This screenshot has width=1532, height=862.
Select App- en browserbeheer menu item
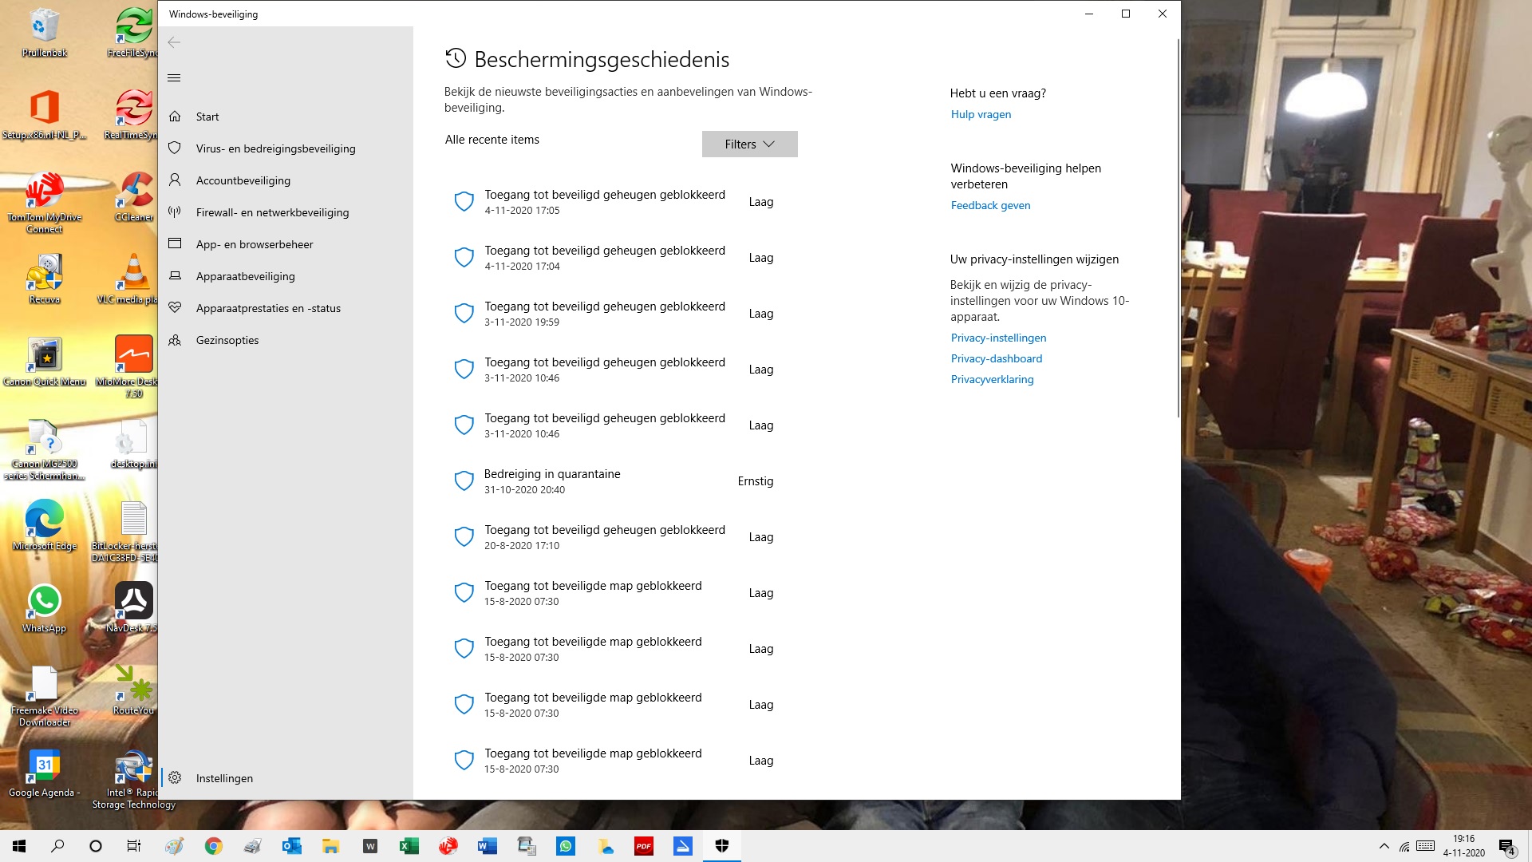click(255, 244)
